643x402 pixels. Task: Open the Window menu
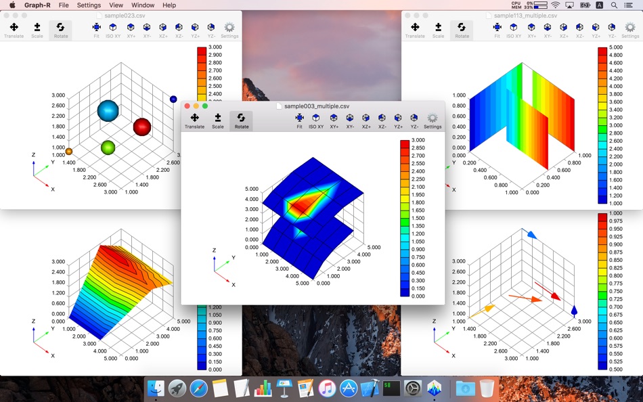click(143, 5)
